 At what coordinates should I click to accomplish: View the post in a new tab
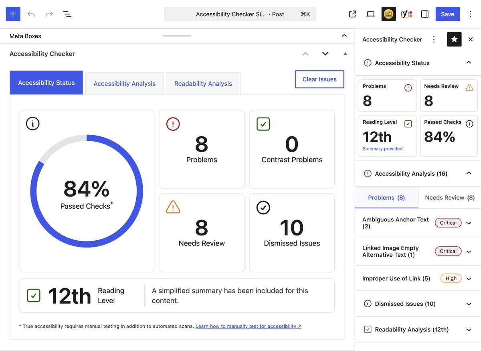click(x=352, y=14)
